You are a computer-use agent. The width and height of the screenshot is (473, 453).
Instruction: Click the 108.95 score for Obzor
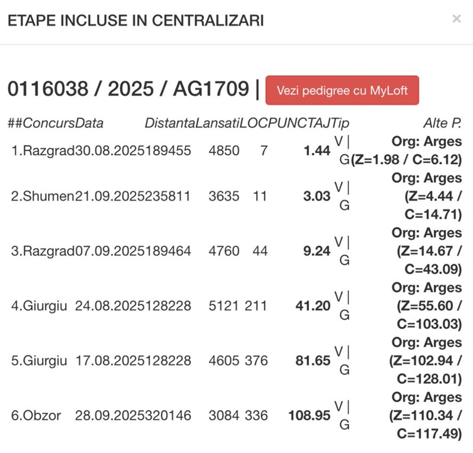point(309,416)
